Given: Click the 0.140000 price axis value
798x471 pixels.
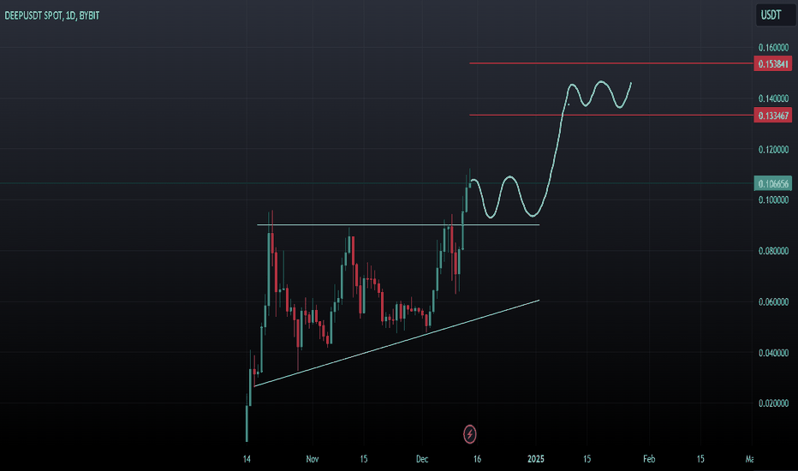Looking at the screenshot, I should (773, 98).
